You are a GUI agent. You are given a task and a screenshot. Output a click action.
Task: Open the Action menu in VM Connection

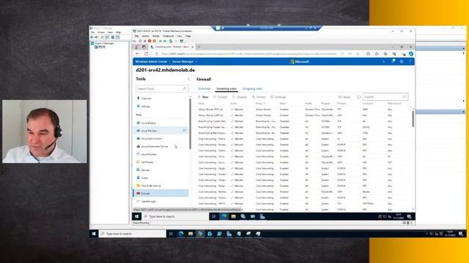[x=145, y=36]
